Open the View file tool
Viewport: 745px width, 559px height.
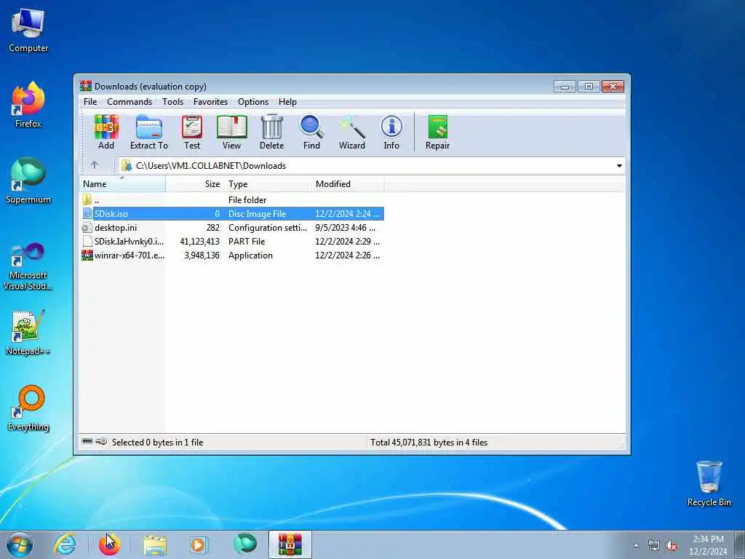pos(232,132)
